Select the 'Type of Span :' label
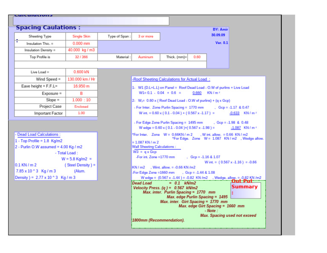Screen dimensions: 327x253 pos(115,36)
